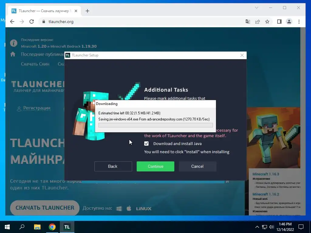Open the translate page icon
The height and width of the screenshot is (233, 311).
click(248, 22)
